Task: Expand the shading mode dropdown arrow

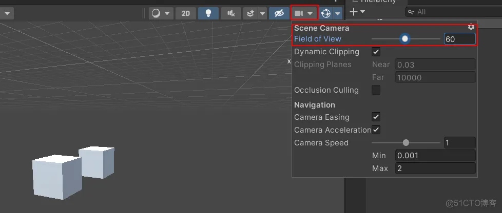Action: (167, 13)
